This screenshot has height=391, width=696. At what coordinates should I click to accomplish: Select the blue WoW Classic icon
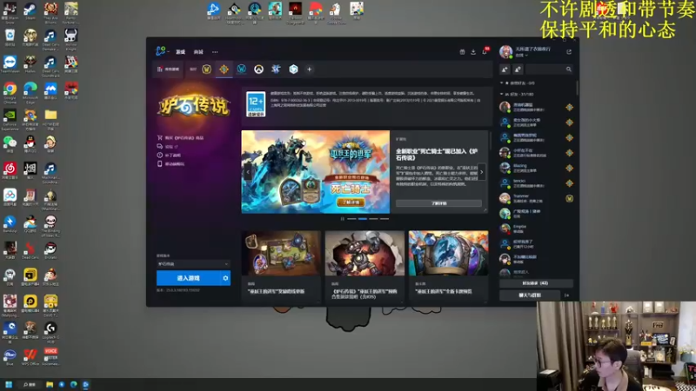242,70
